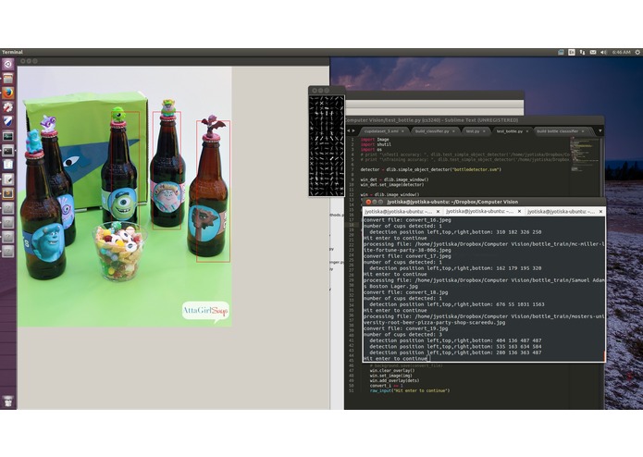Open the Ubuntu Dash home launcher
The width and height of the screenshot is (643, 457).
click(7, 64)
